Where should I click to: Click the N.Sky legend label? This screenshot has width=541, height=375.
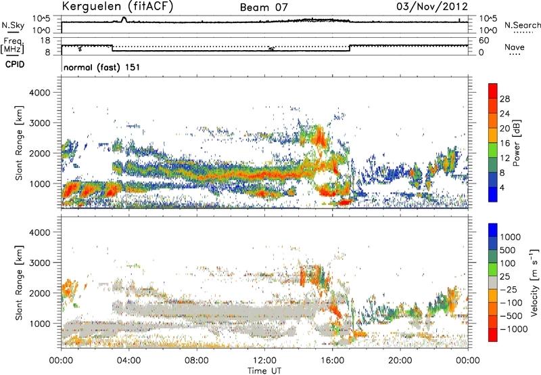click(13, 25)
